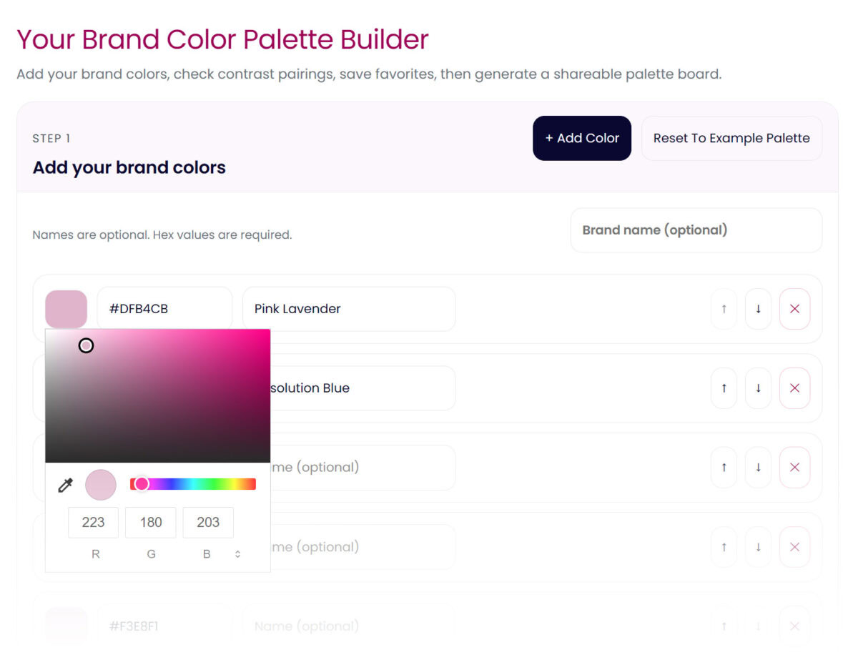The height and width of the screenshot is (670, 858).
Task: Move the Resolution Blue row up
Action: click(724, 388)
